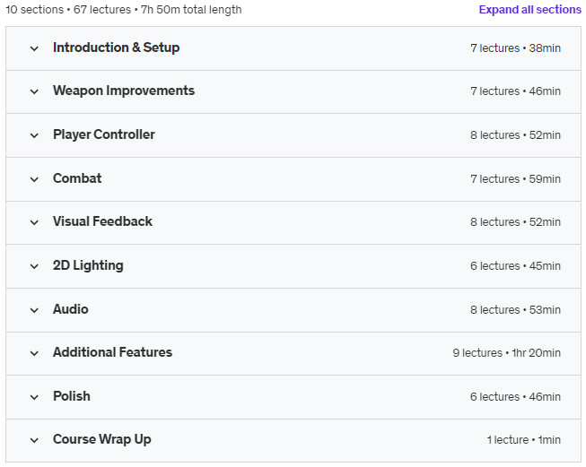Click '6 lectures • 46min' text

(515, 397)
